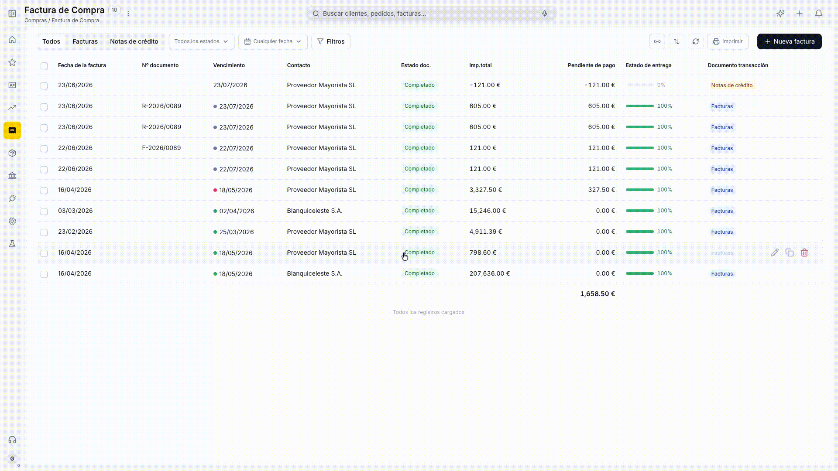
Task: Check the row for the -121.00 € credit note
Action: [x=44, y=86]
